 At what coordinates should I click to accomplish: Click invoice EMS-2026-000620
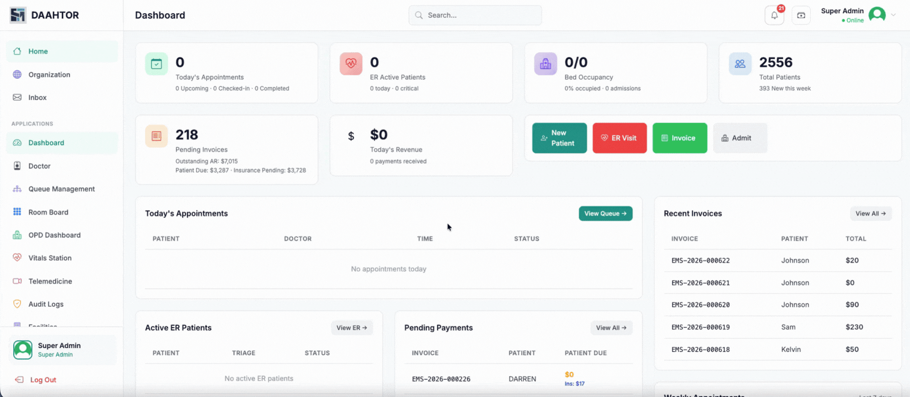tap(700, 305)
